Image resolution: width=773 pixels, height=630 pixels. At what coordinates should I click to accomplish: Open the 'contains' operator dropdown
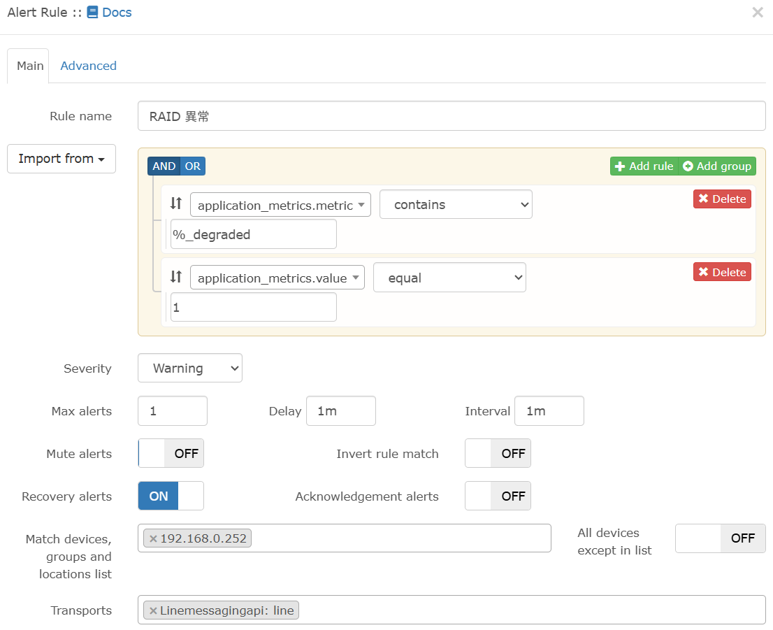point(456,205)
